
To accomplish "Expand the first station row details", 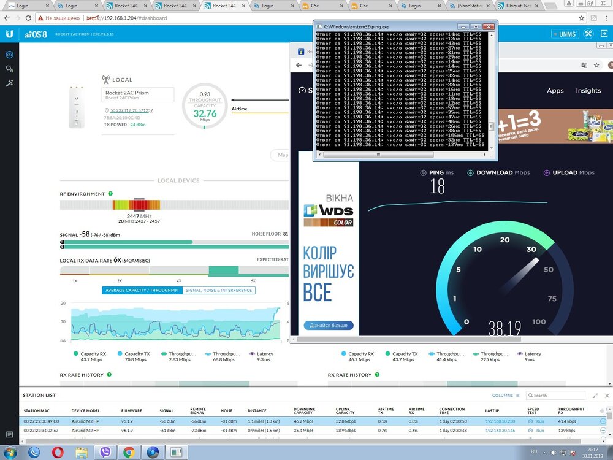I will (x=603, y=421).
